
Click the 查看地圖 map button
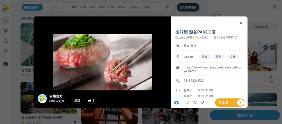(x=188, y=7)
